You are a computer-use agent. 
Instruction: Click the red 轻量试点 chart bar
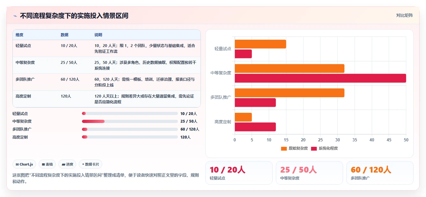pyautogui.click(x=243, y=54)
